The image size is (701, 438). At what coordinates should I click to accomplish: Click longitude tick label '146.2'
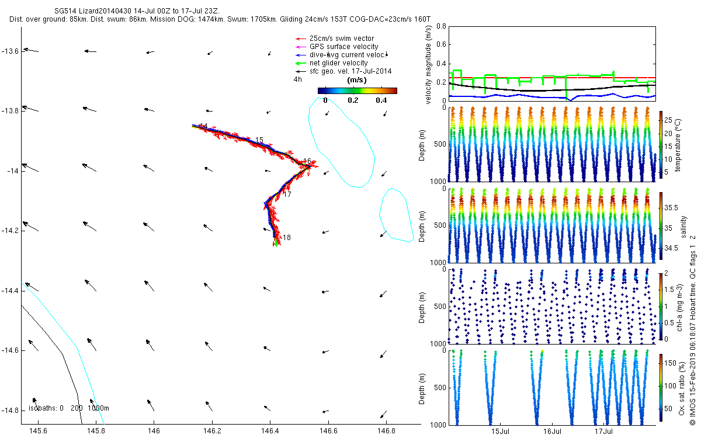click(212, 431)
